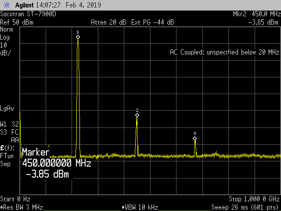Click the S2 trace status label
This screenshot has height=211, width=281.
click(15, 124)
